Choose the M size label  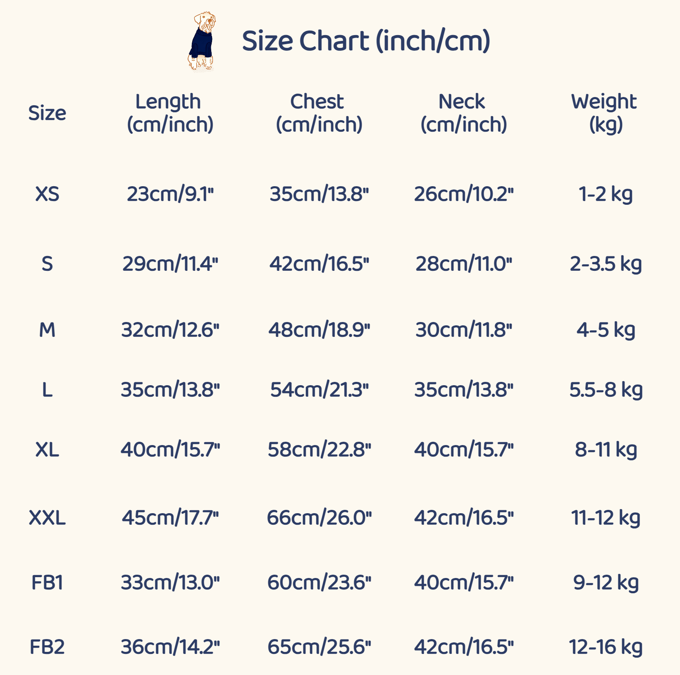(x=47, y=330)
